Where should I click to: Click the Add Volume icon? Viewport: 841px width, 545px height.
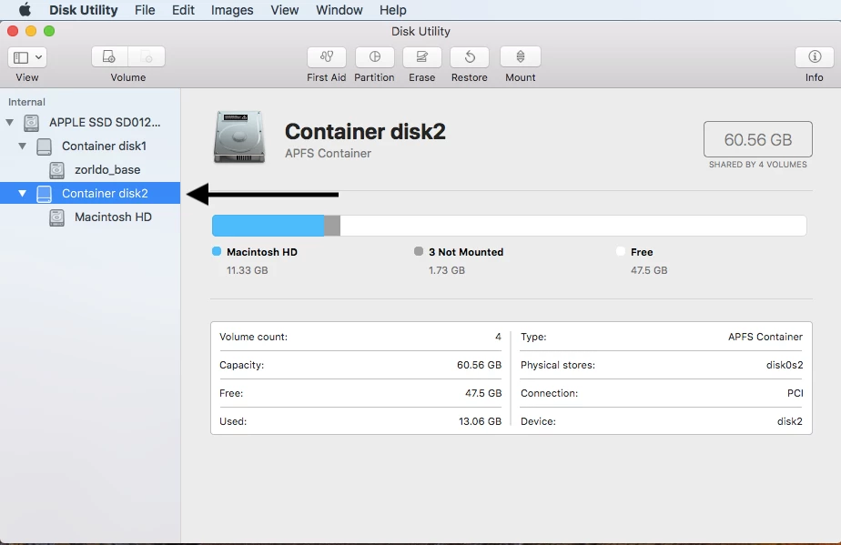(x=109, y=56)
